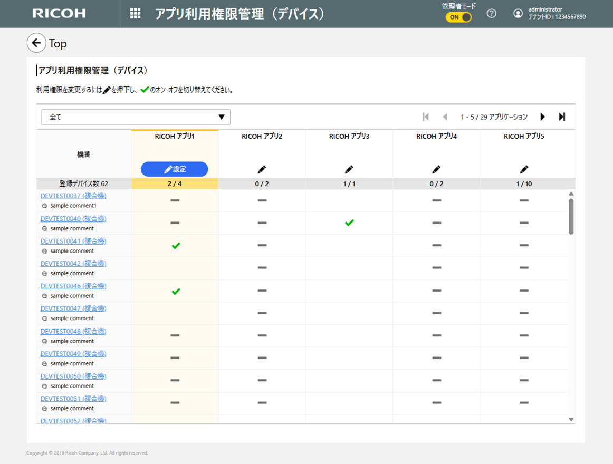Toggle DEVTEST0049 dash in アプリ1 column
The width and height of the screenshot is (613, 464).
[x=175, y=357]
